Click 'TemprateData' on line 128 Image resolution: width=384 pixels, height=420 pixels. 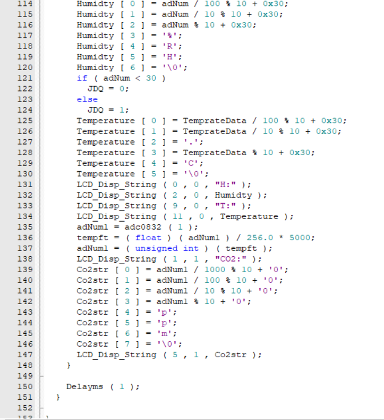click(215, 153)
